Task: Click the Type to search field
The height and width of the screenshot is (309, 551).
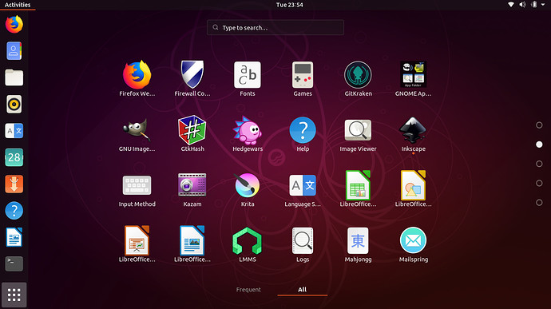Action: (x=275, y=27)
